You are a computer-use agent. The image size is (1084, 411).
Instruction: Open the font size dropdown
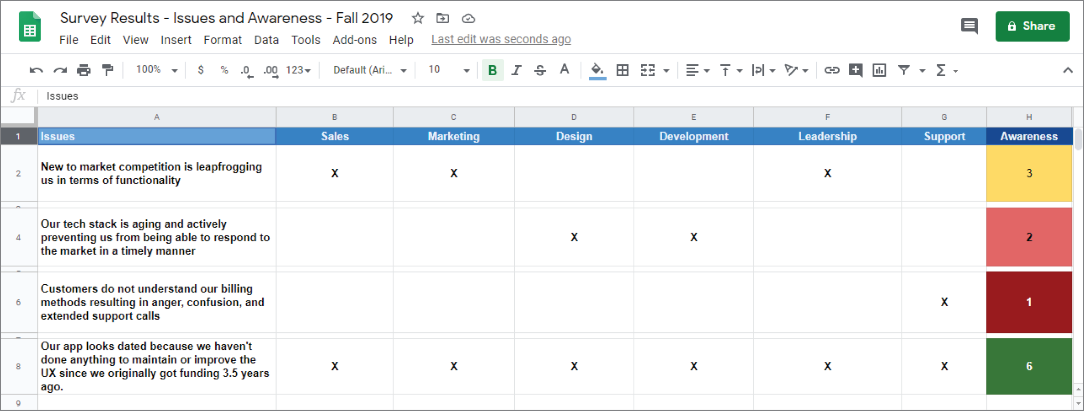[x=448, y=70]
